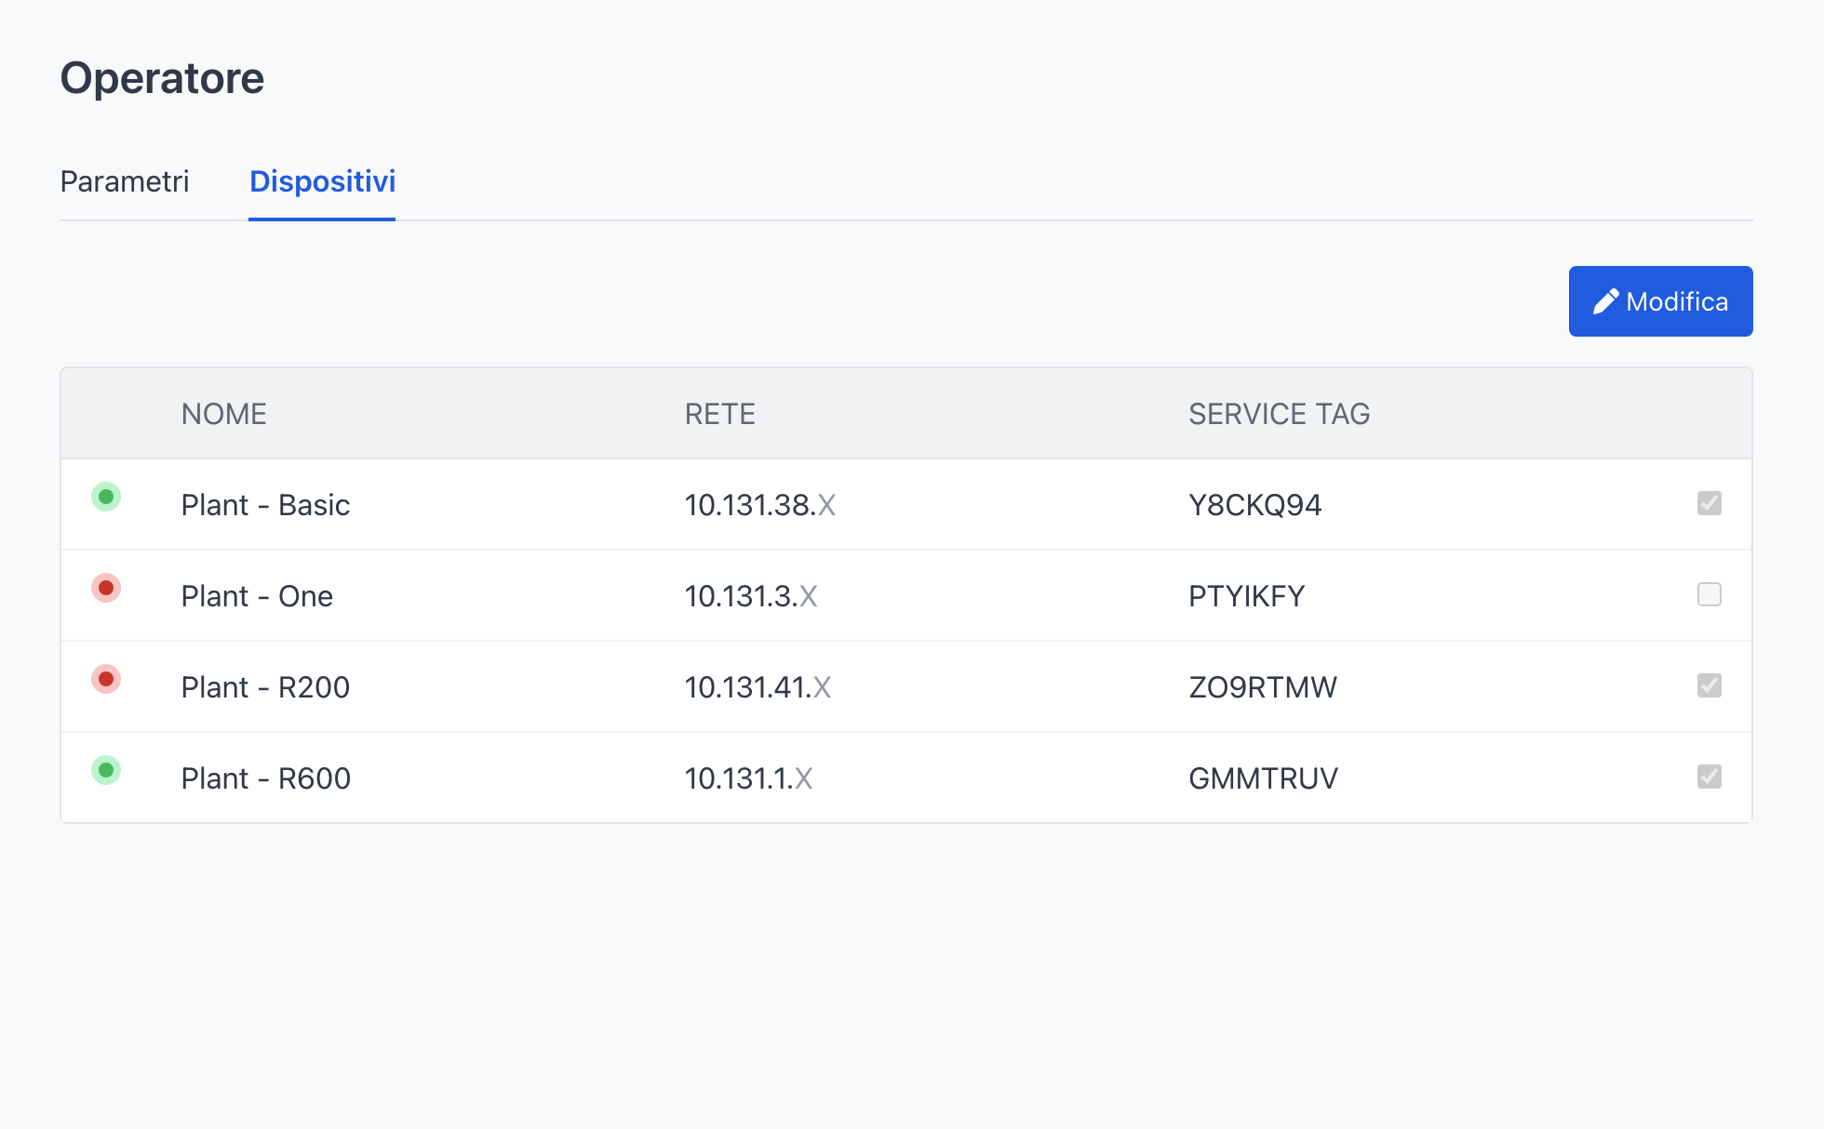Click service tag PTYIKFY
Screen dimensions: 1824x1129
1246,596
